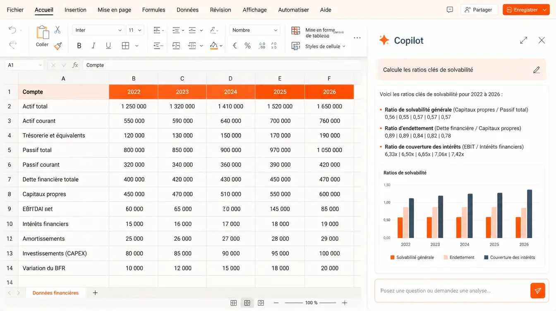The height and width of the screenshot is (311, 556).
Task: Toggle Italic formatting
Action: coord(93,46)
